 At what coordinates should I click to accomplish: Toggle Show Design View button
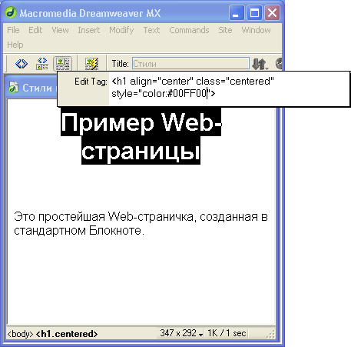(62, 64)
